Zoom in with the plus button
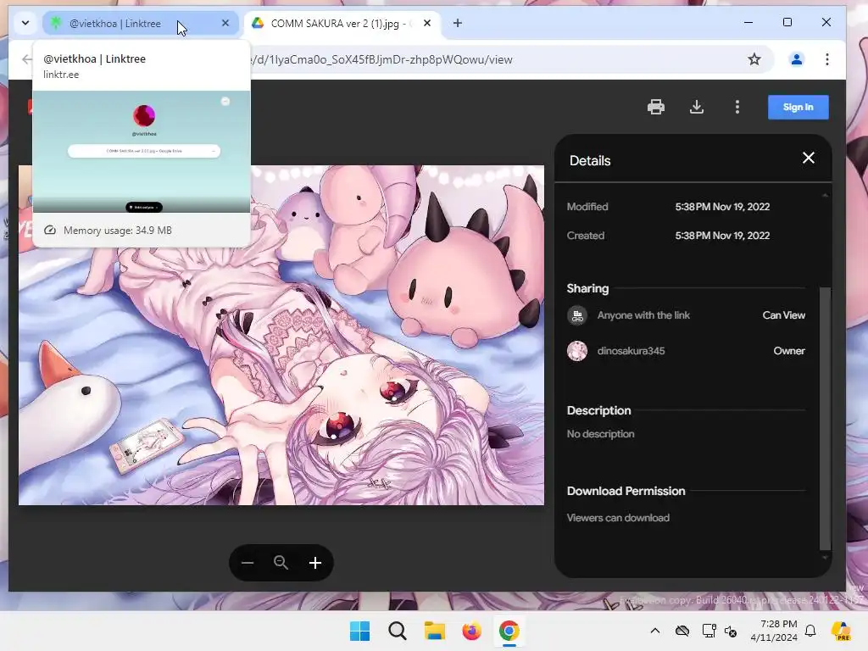Viewport: 868px width, 651px height. 315,563
